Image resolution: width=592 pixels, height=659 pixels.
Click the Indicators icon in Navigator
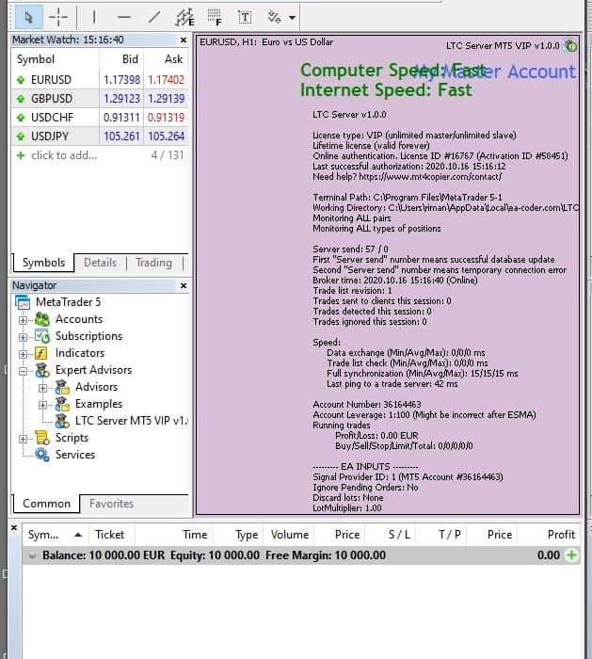click(x=41, y=353)
